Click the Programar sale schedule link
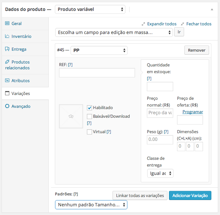Viewport: 220px width, 215px height. pyautogui.click(x=192, y=112)
